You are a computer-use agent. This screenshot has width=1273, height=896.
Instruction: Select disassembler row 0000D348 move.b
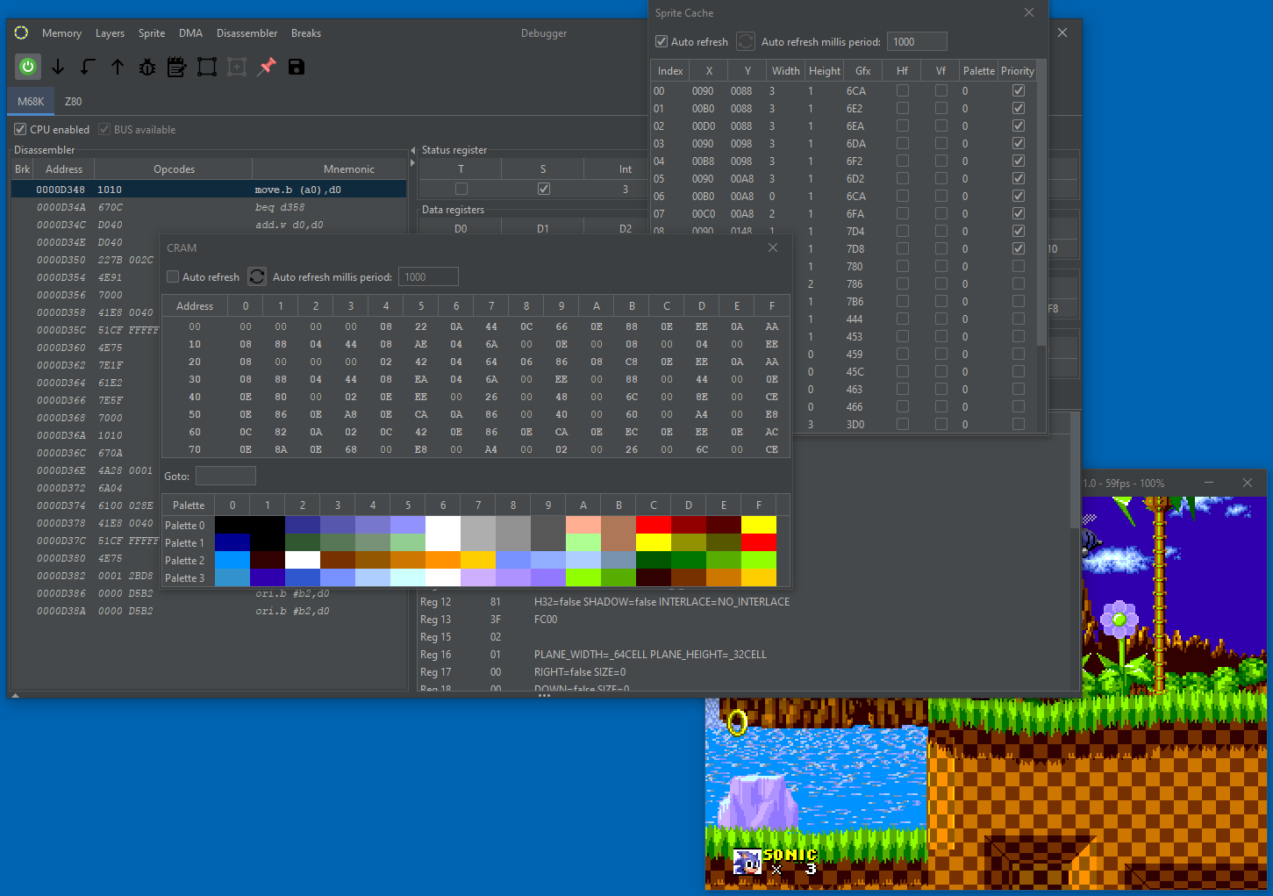coord(209,190)
